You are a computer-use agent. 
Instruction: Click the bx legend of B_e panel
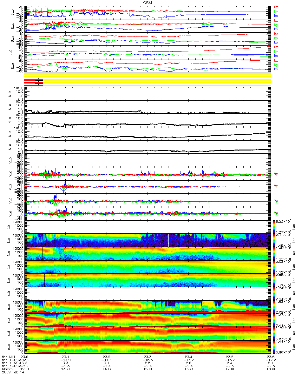coord(276,69)
